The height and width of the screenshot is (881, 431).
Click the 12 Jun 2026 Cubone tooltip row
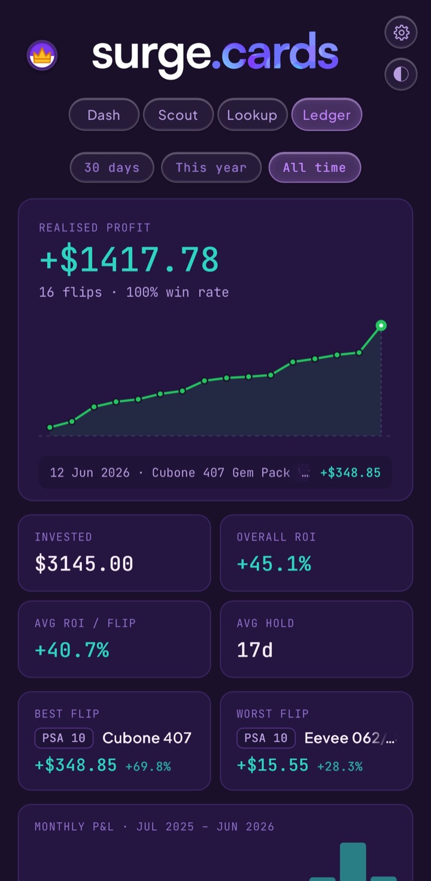click(215, 473)
